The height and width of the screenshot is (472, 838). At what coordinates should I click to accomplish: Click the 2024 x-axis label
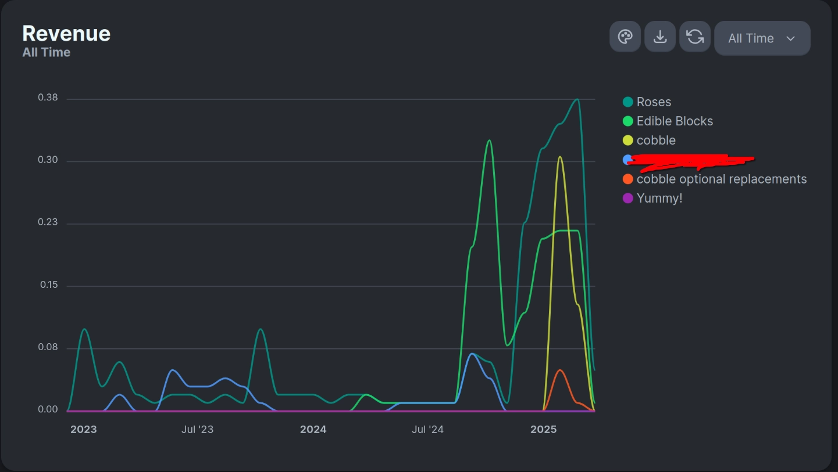(313, 430)
